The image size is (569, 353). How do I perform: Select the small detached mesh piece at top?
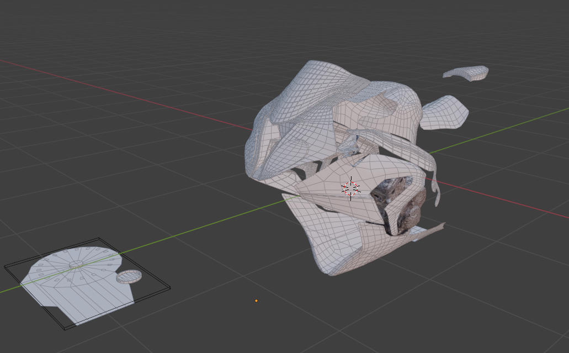coord(466,73)
